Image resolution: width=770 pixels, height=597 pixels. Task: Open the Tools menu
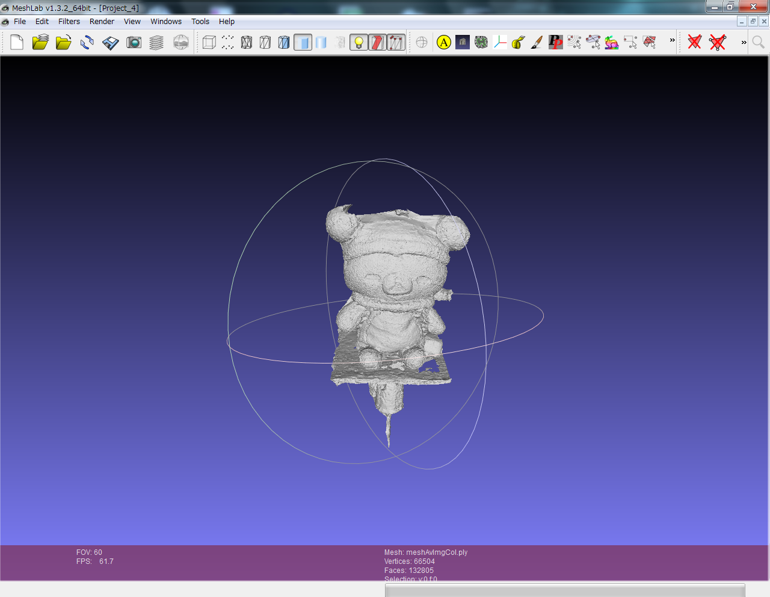tap(200, 21)
